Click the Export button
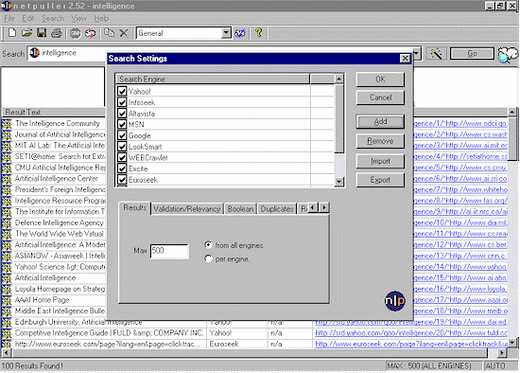The image size is (520, 373). coord(380,180)
